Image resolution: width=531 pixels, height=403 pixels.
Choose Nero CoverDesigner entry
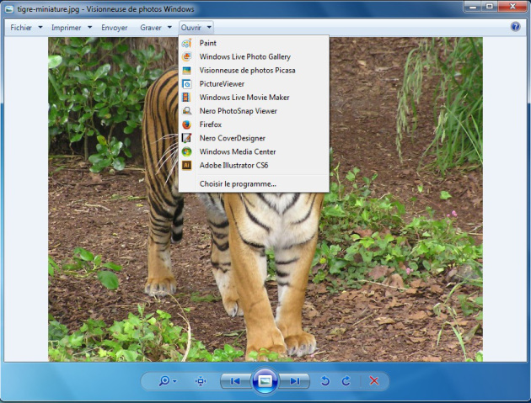(254, 138)
